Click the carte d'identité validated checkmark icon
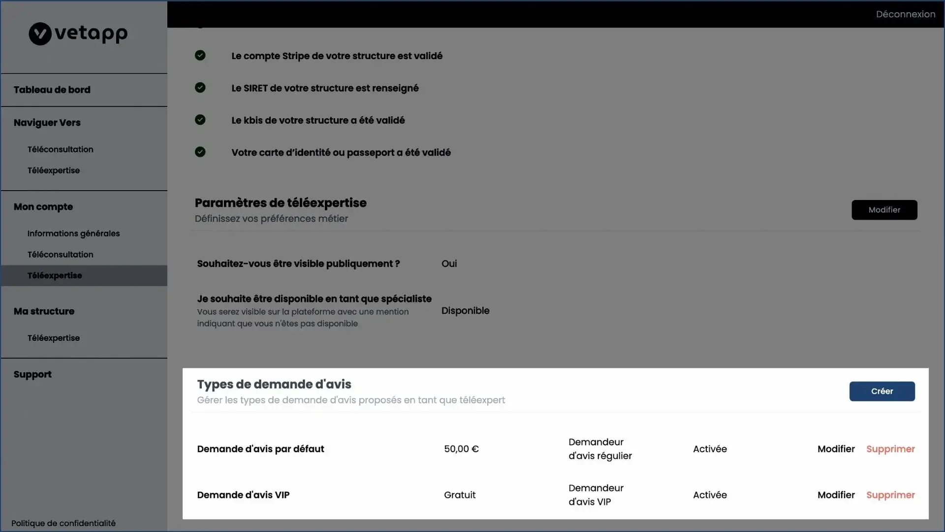The height and width of the screenshot is (532, 945). tap(200, 152)
